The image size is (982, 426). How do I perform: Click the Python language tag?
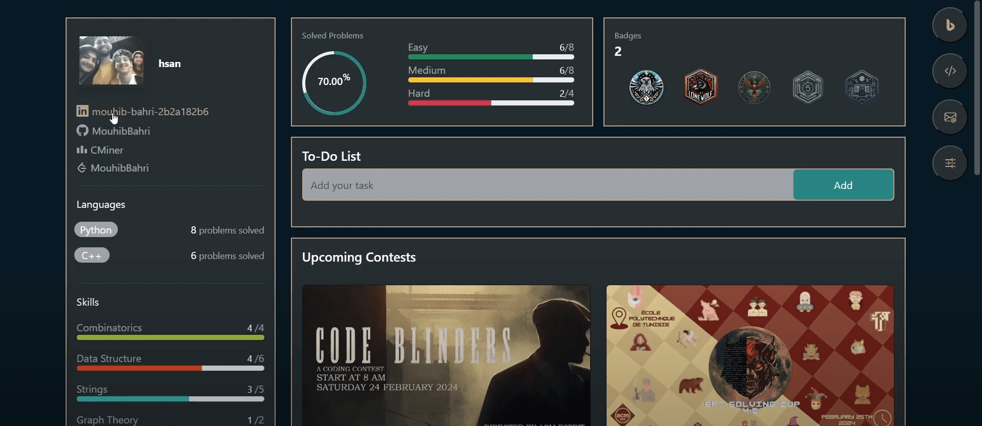tap(96, 230)
